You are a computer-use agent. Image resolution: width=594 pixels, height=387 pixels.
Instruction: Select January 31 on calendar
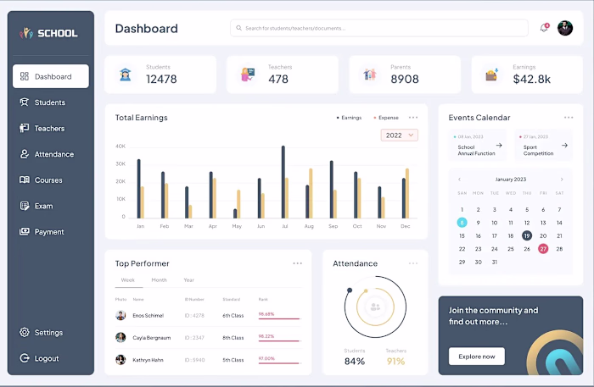[495, 262]
